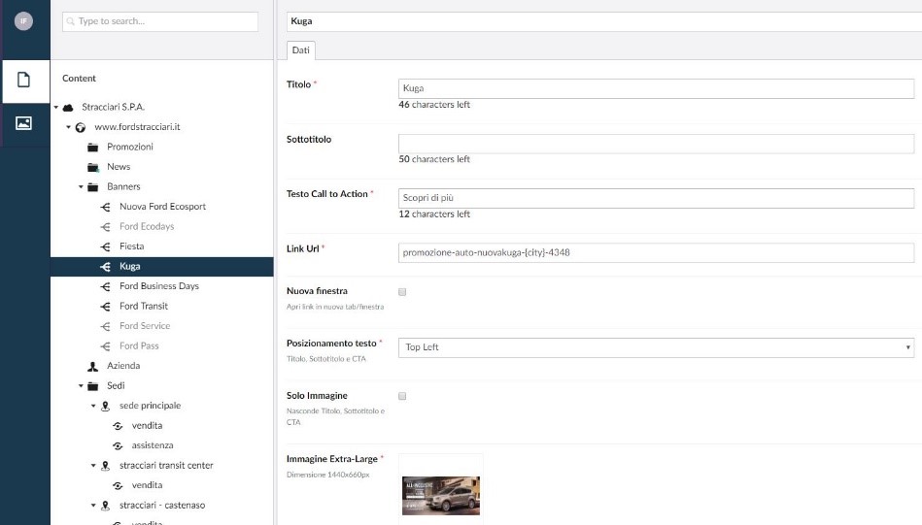Viewport: 922px width, 525px height.
Task: Click the Sedi folder icon
Action: tap(93, 386)
